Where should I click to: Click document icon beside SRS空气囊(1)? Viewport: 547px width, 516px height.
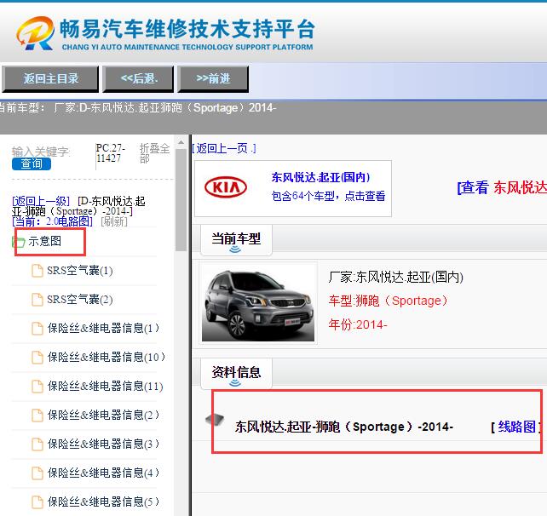37,271
